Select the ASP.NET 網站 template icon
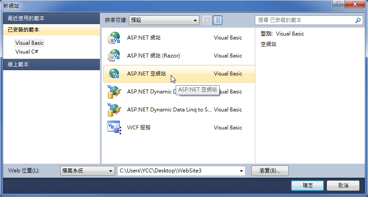 pos(114,38)
